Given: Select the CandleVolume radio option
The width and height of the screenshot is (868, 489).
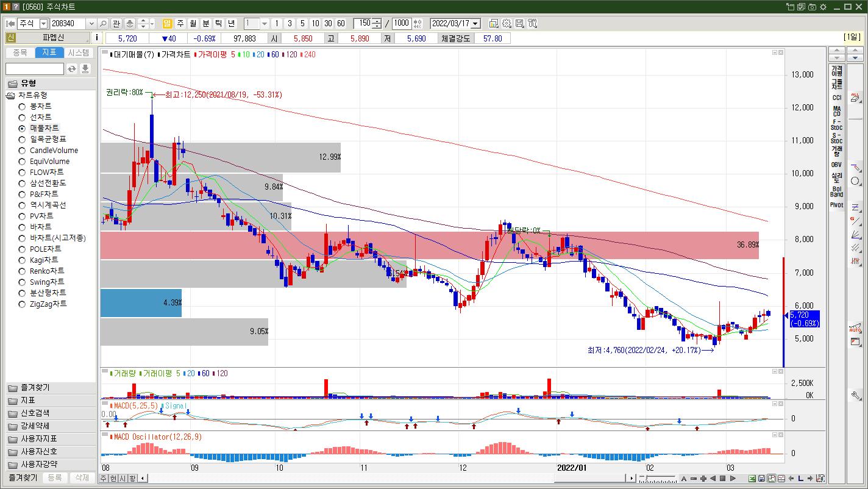Looking at the screenshot, I should [x=22, y=150].
